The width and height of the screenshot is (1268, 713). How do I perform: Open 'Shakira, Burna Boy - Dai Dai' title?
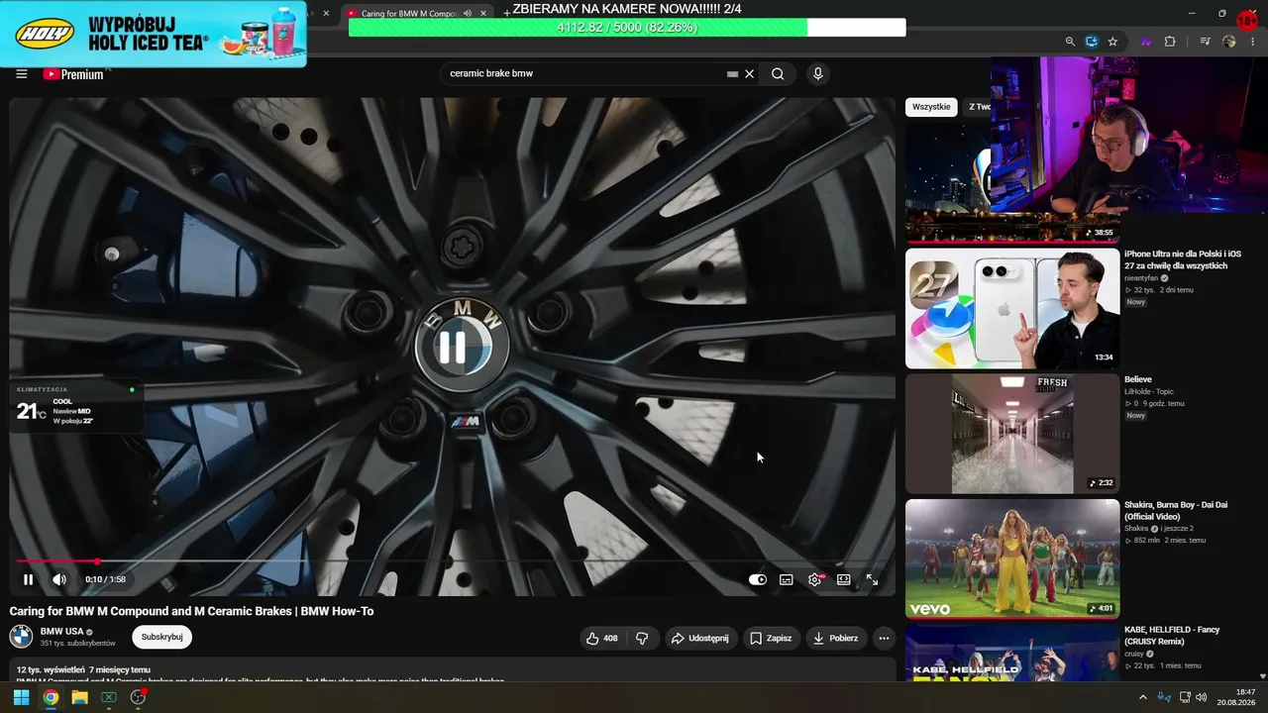click(1176, 511)
